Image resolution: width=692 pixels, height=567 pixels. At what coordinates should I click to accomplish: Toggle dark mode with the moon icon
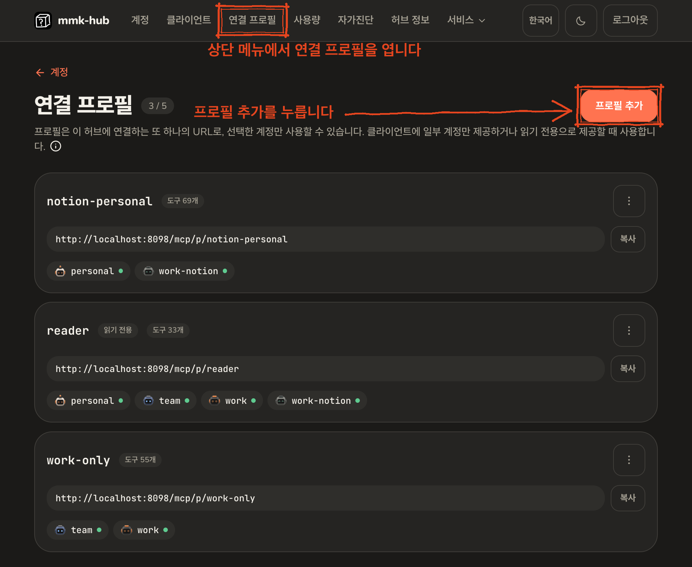pyautogui.click(x=581, y=21)
